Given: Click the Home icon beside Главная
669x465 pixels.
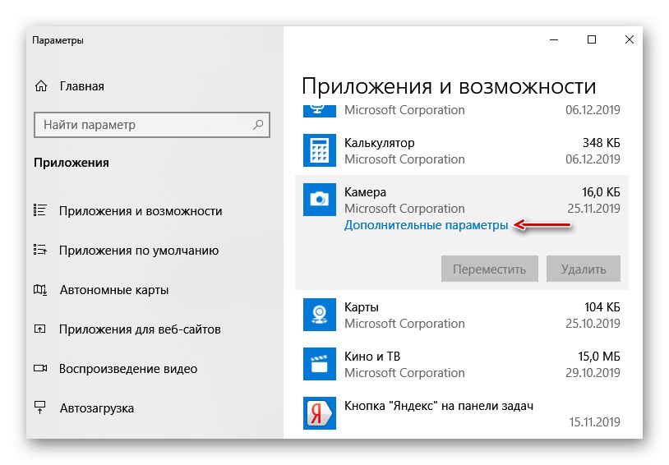Looking at the screenshot, I should coord(41,86).
